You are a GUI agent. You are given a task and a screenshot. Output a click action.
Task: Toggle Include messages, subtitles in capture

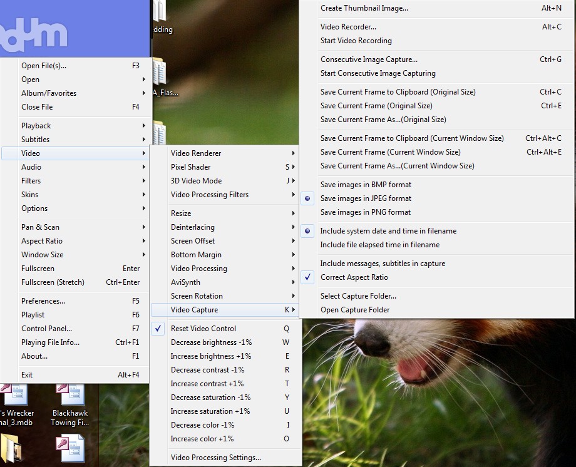pyautogui.click(x=437, y=264)
